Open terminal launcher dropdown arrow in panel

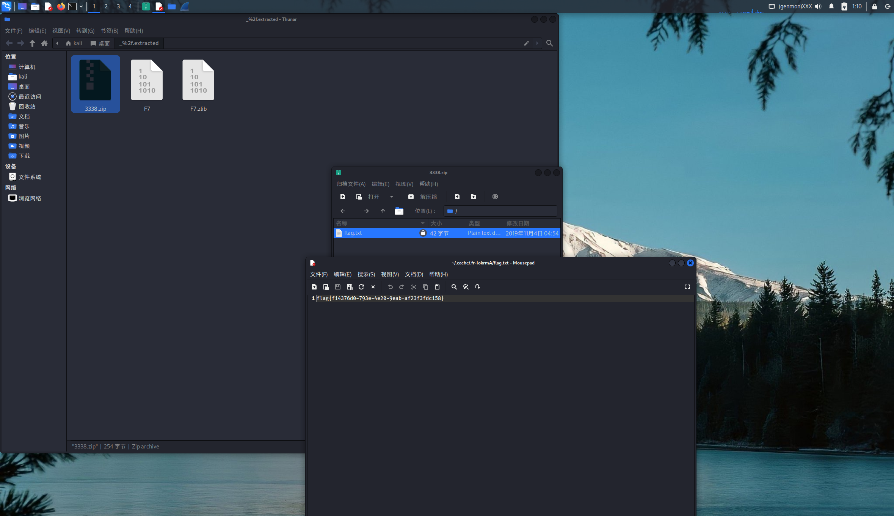tap(81, 6)
